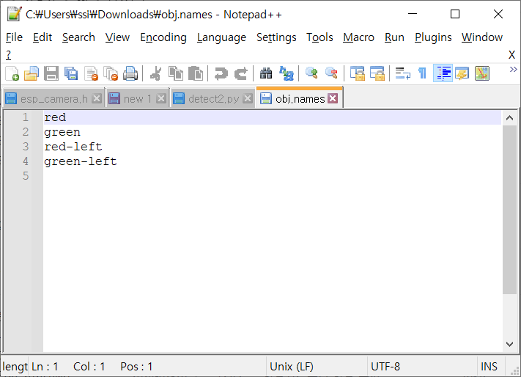Open the Run menu
Screen dimensions: 521x377
pos(394,37)
